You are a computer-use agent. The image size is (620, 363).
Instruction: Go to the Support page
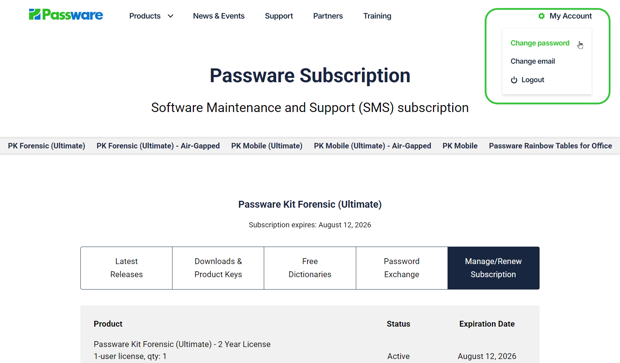[279, 16]
